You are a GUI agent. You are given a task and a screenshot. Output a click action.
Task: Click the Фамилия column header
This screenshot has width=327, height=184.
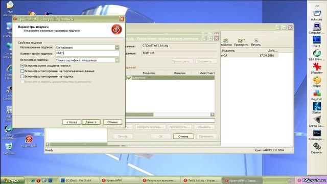[179, 73]
